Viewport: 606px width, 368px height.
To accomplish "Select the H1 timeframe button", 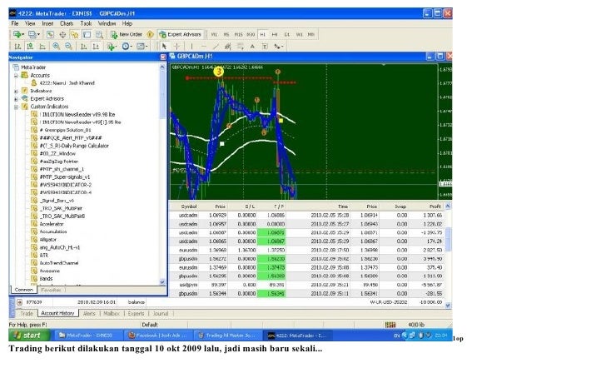I will 263,34.
